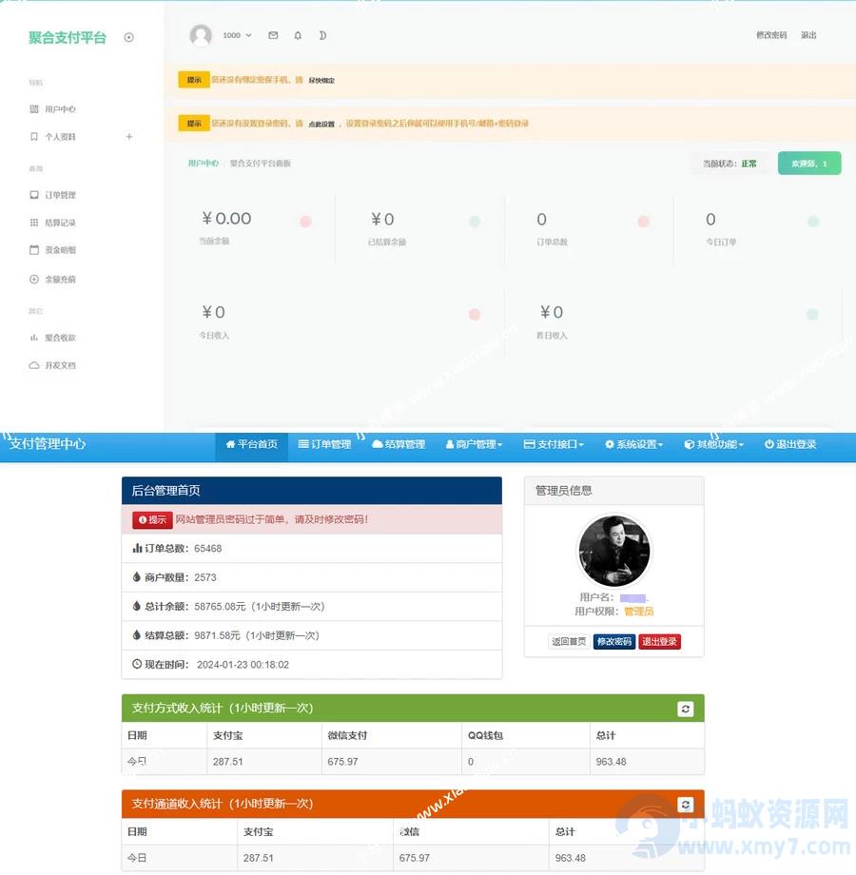Click the clock icon beside 现在时间
The width and height of the screenshot is (856, 875).
[x=137, y=664]
